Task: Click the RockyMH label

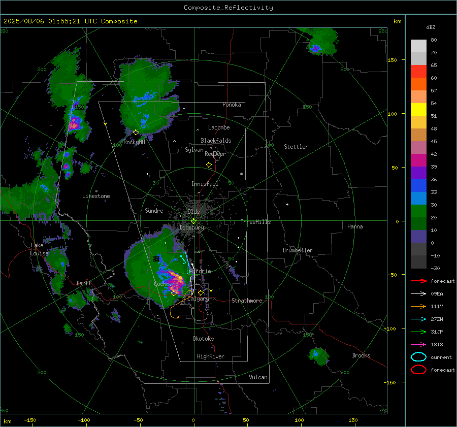Action: [134, 142]
